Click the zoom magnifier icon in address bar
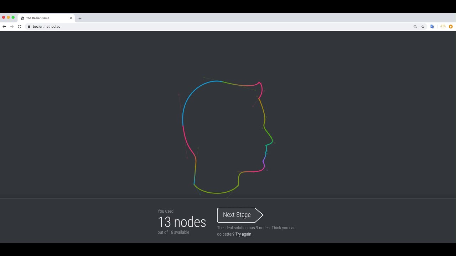 (x=415, y=27)
